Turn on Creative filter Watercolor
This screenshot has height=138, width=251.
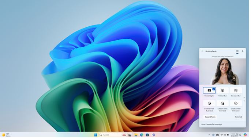[x=236, y=103]
